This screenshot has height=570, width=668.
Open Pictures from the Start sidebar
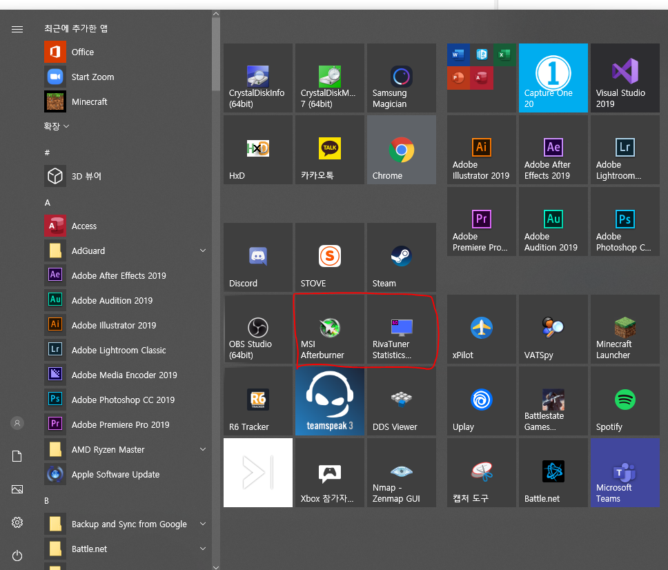tap(17, 489)
